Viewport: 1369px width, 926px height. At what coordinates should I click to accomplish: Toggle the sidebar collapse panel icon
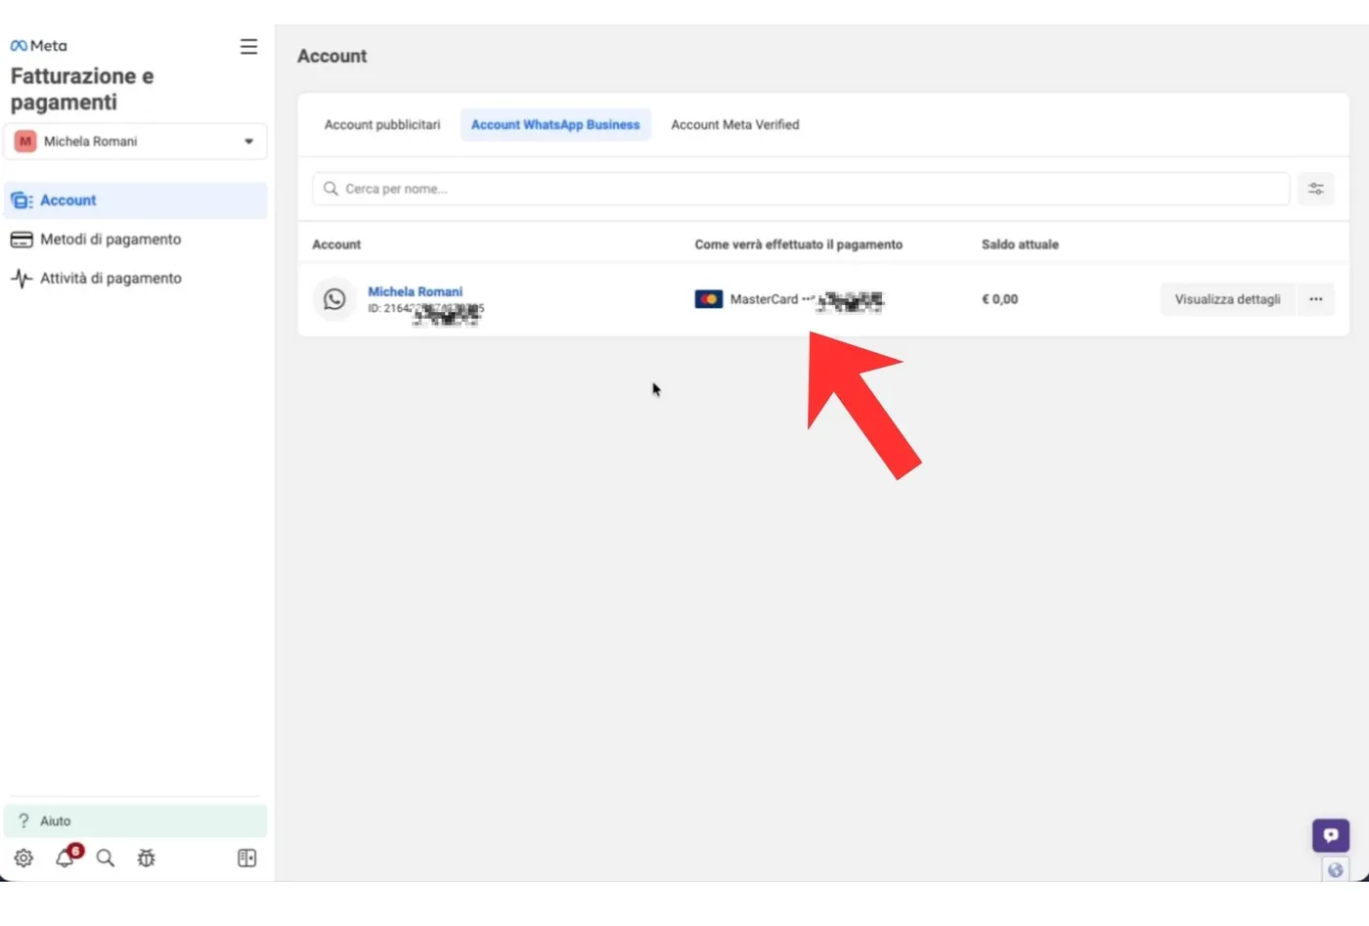click(x=246, y=858)
